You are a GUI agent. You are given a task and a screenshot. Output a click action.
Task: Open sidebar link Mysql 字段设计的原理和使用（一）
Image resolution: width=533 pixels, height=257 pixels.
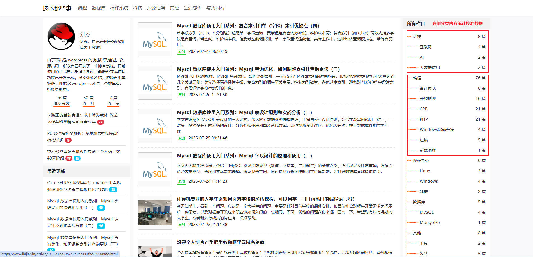pyautogui.click(x=83, y=204)
